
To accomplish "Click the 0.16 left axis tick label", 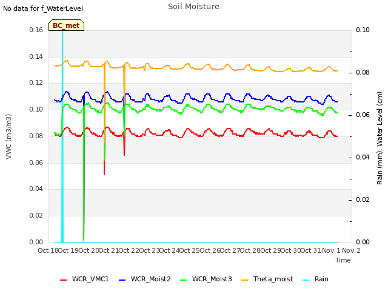I will tap(36, 30).
